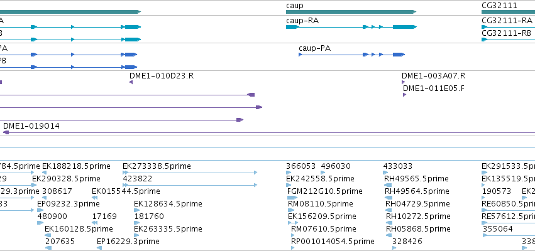Screen dimensions: 535x251
Task: Click the CG32111 gene label
Action: (500, 6)
